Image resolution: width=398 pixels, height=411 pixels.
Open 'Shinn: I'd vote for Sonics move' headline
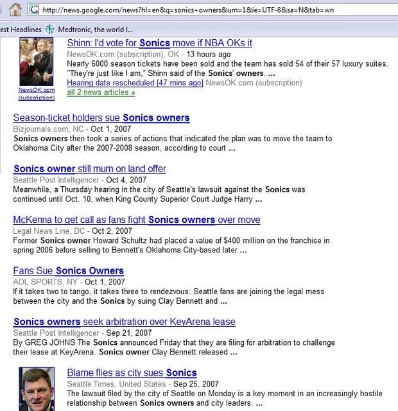pyautogui.click(x=159, y=43)
